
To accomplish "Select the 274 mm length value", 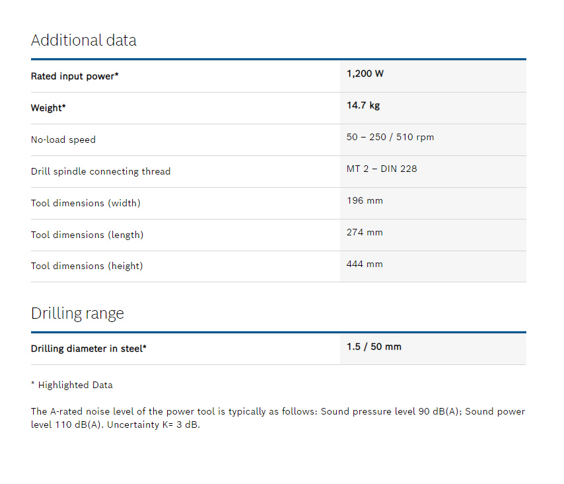I will (x=364, y=232).
